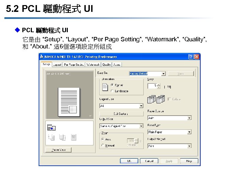Select the Portrait orientation radio button
This screenshot has width=244, height=183.
[112, 85]
